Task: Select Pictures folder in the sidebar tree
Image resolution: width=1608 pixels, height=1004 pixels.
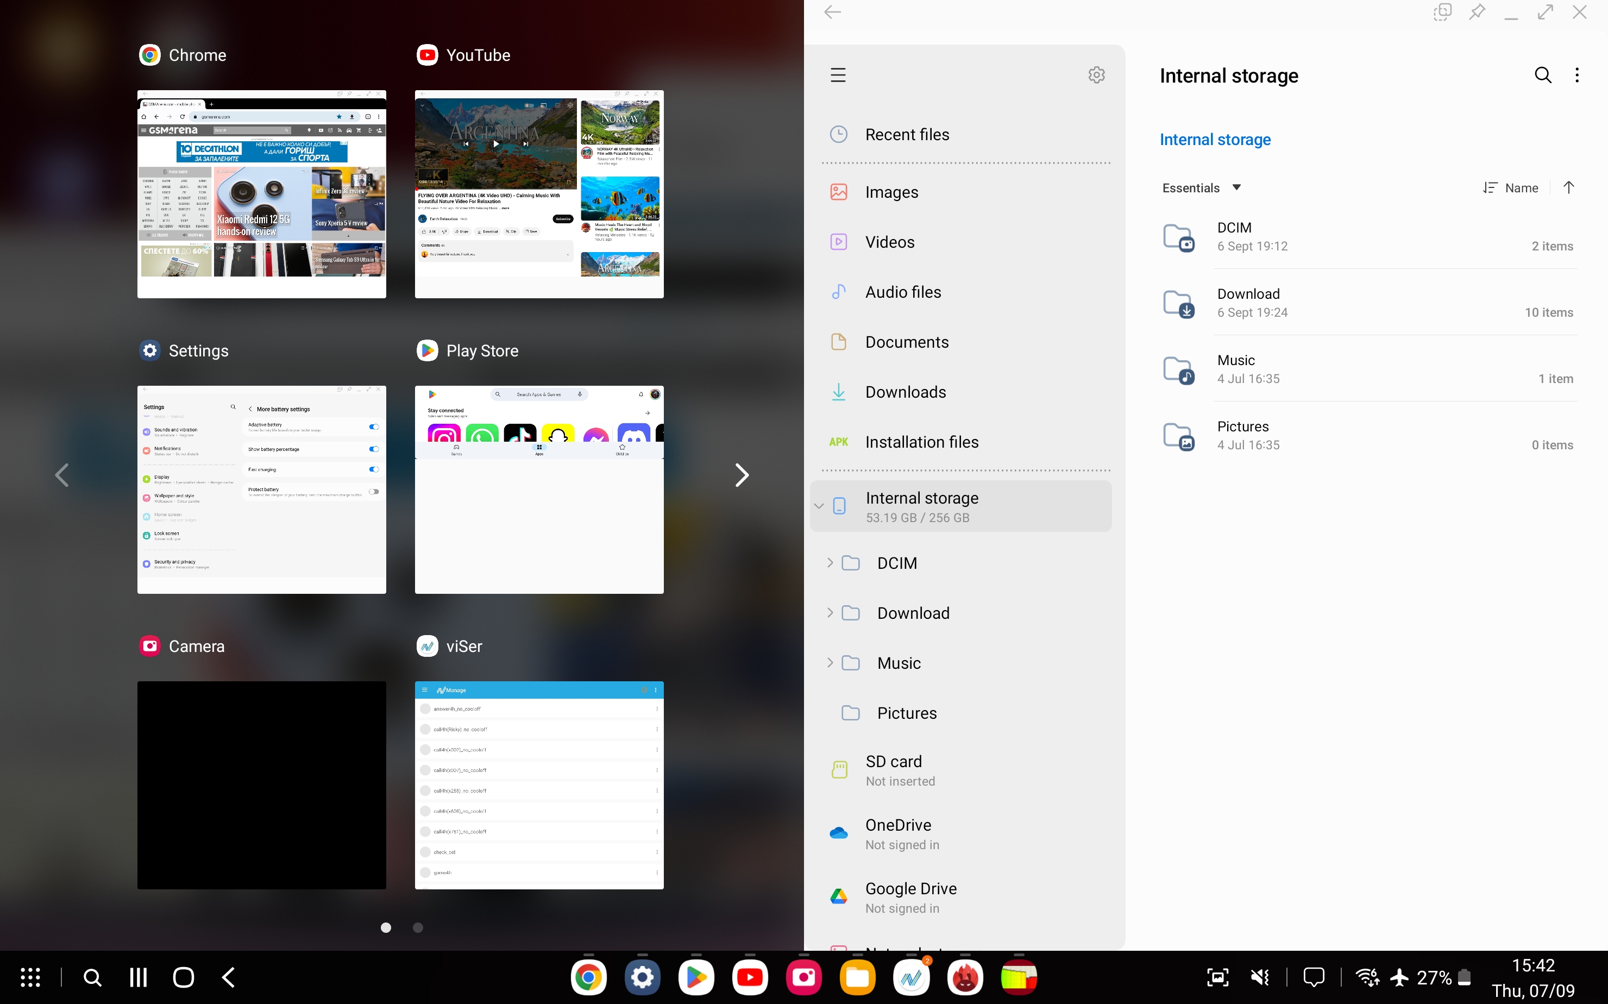Action: pyautogui.click(x=966, y=712)
